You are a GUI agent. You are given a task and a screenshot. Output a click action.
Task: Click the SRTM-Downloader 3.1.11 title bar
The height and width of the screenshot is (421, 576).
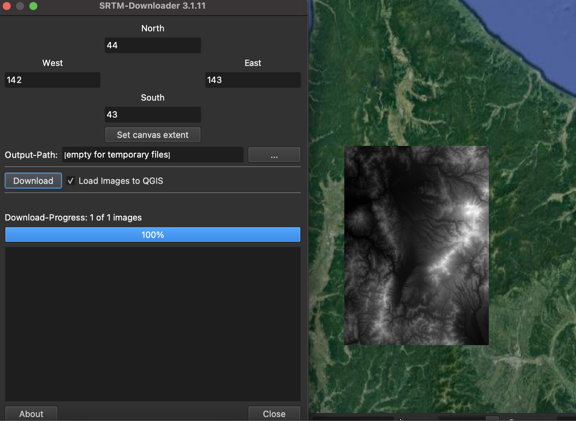tap(153, 6)
